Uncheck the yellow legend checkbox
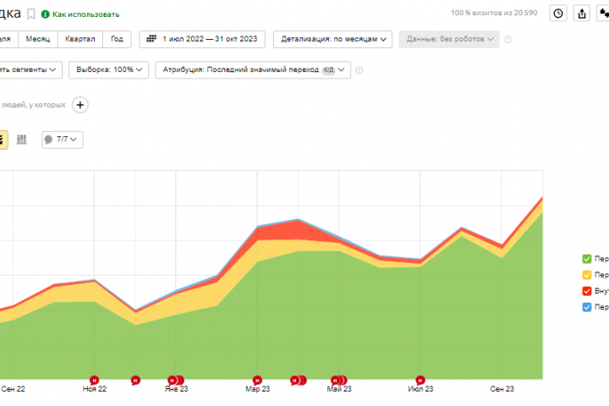Screen dimensions: 609x406 587,275
